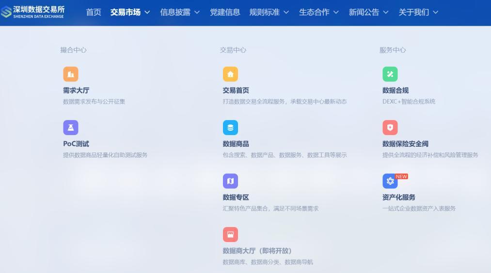Open the 生态合作 dropdown menu
Image resolution: width=491 pixels, height=273 pixels.
click(318, 12)
